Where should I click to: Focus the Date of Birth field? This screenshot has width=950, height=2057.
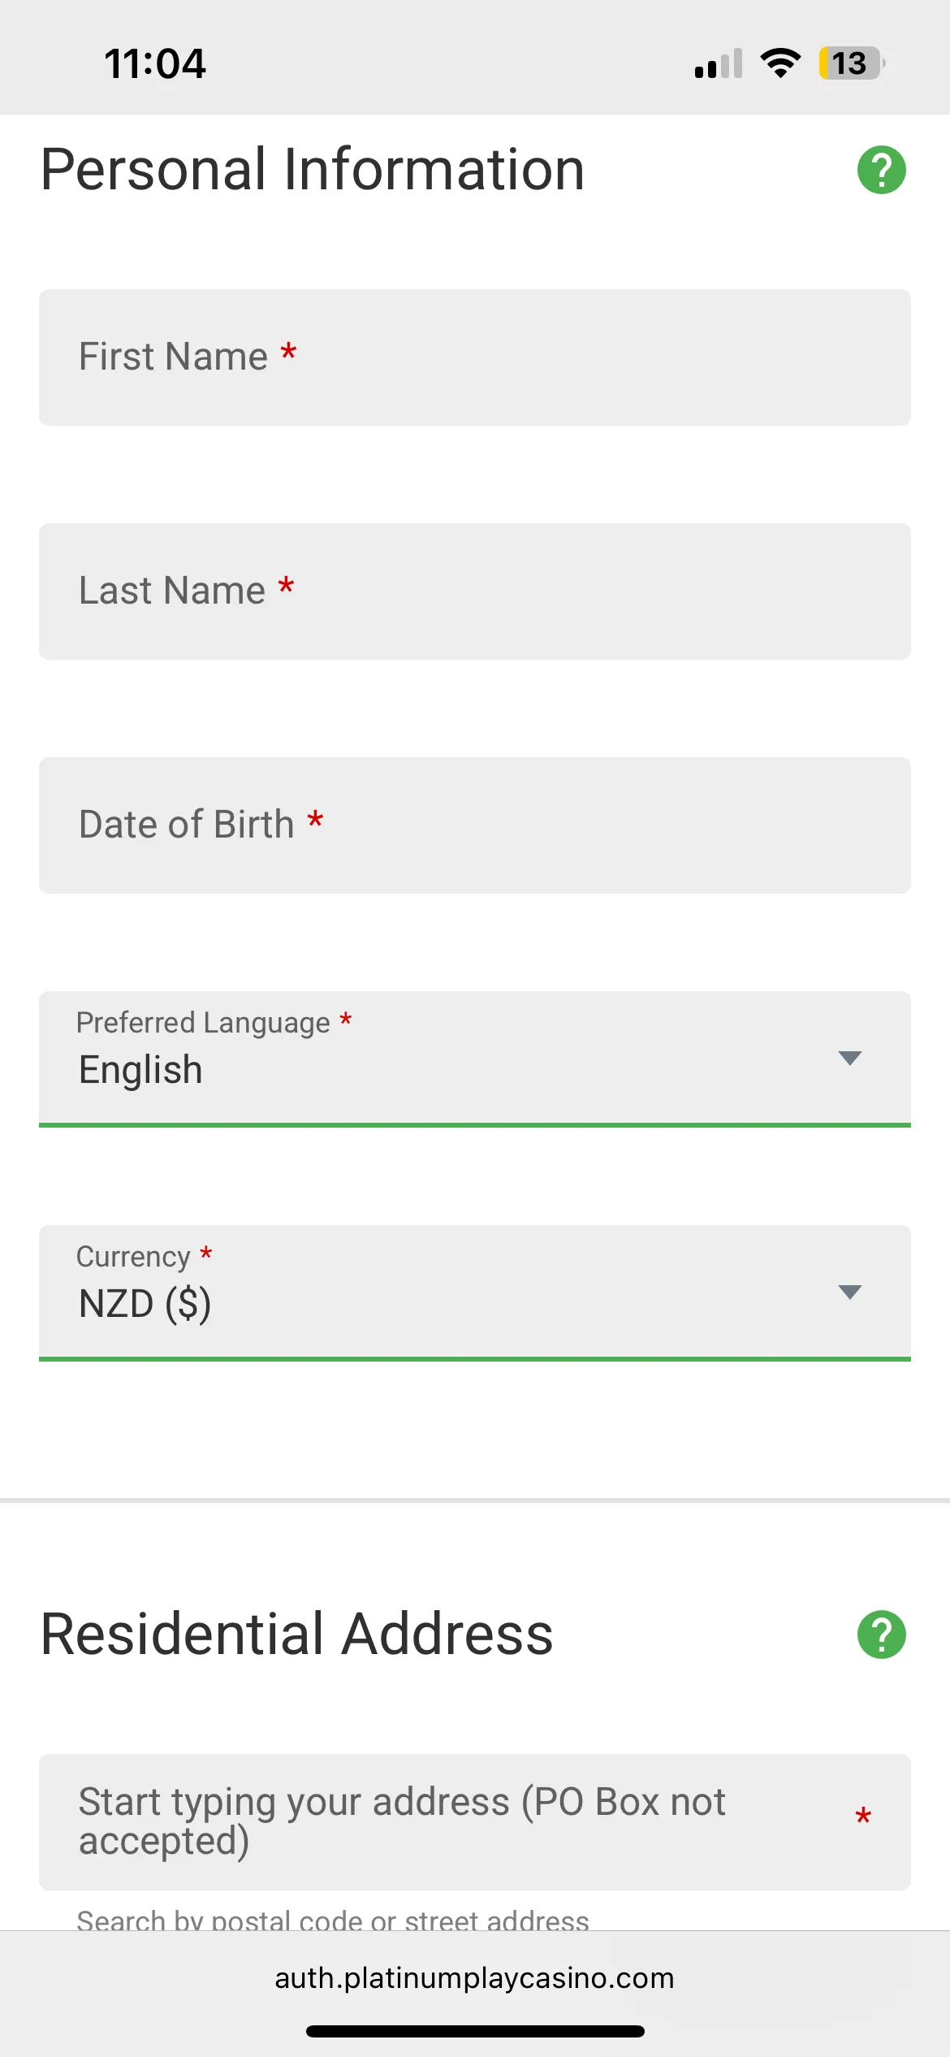point(474,825)
